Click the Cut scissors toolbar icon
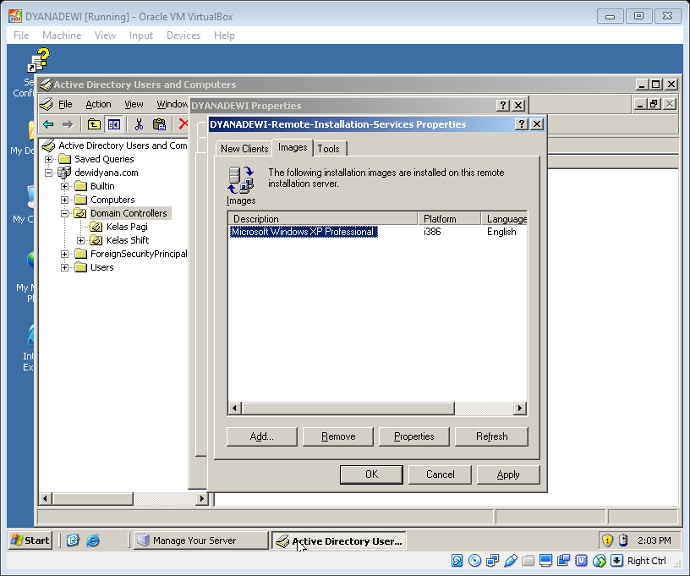The image size is (690, 576). coord(139,124)
